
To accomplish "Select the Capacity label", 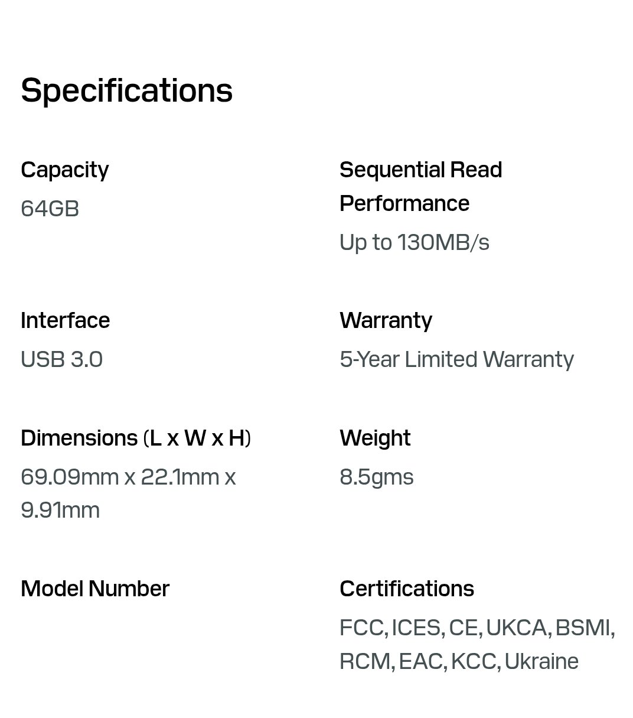I will [64, 170].
